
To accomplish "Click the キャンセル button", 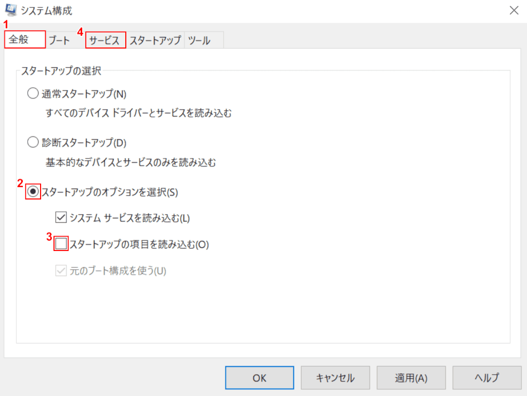I will pyautogui.click(x=335, y=378).
